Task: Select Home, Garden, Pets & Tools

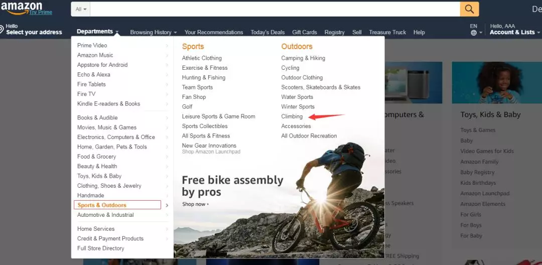Action: 112,147
